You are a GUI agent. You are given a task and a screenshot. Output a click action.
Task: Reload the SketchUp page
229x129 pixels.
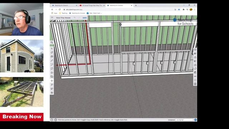click(60, 10)
